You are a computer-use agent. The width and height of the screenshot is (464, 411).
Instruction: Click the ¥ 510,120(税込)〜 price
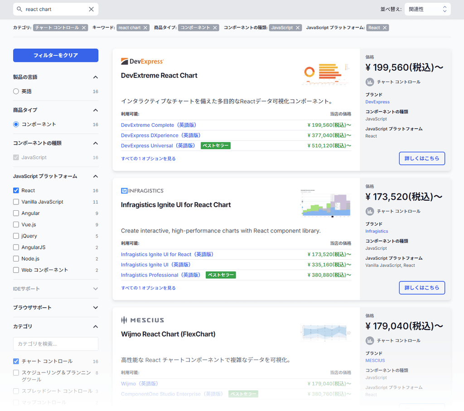tap(329, 146)
